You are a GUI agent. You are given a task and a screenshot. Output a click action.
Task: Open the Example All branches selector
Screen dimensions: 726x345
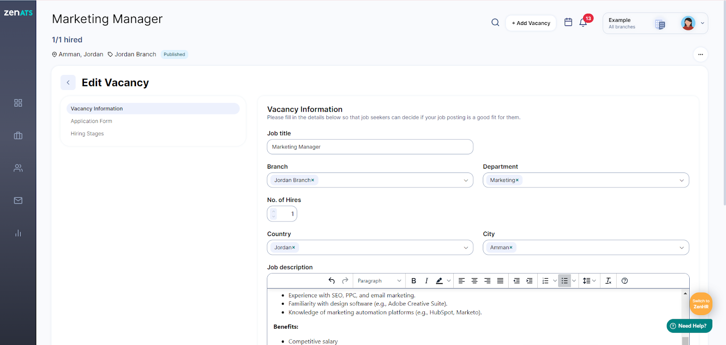637,23
